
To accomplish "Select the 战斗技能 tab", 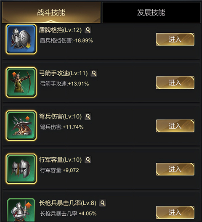I will pyautogui.click(x=51, y=12).
